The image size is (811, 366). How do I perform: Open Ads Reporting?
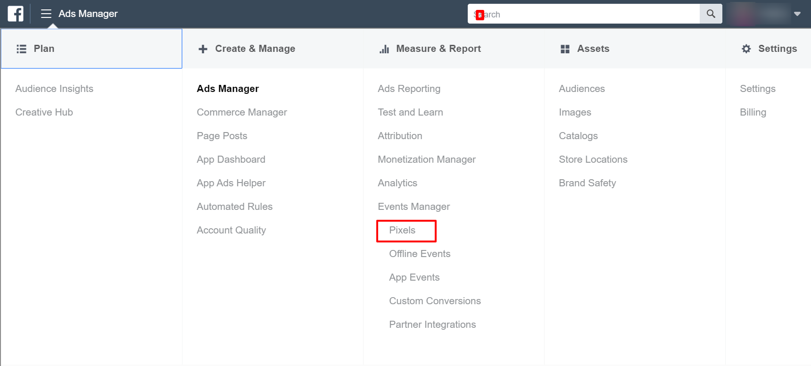pyautogui.click(x=409, y=89)
